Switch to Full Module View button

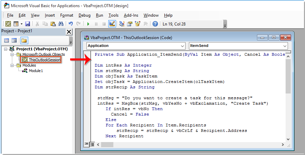pos(92,144)
